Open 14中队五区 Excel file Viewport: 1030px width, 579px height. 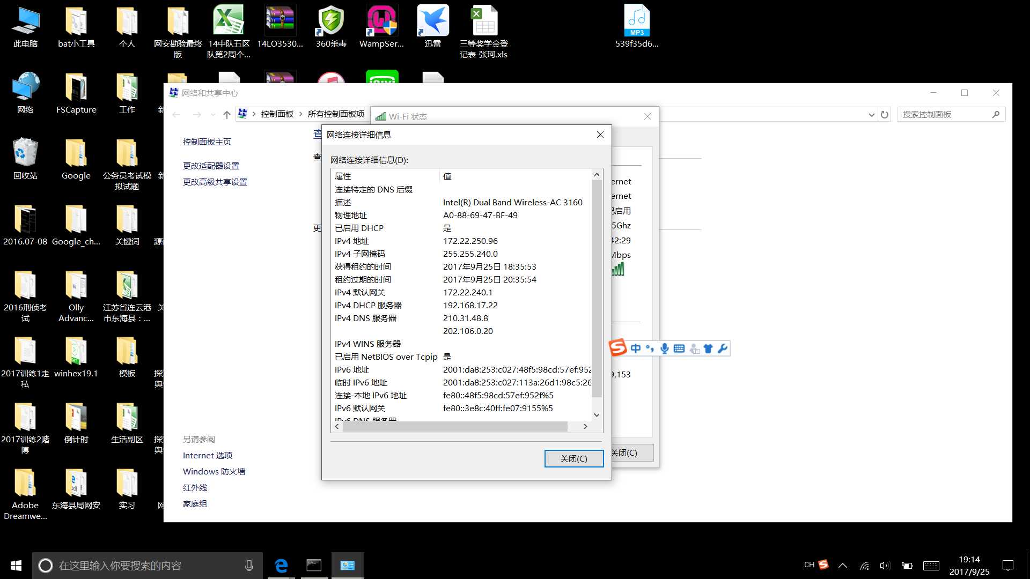point(229,31)
